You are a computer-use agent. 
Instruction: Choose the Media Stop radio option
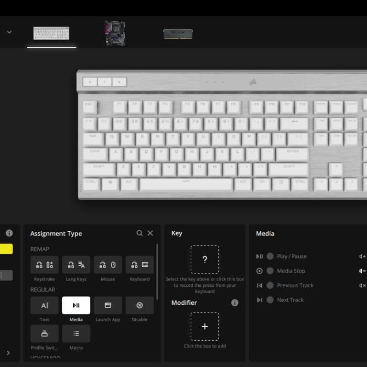(270, 271)
